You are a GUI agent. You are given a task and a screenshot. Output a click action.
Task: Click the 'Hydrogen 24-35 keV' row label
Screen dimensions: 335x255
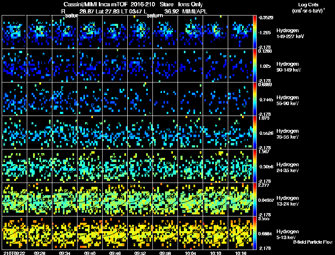coord(288,167)
